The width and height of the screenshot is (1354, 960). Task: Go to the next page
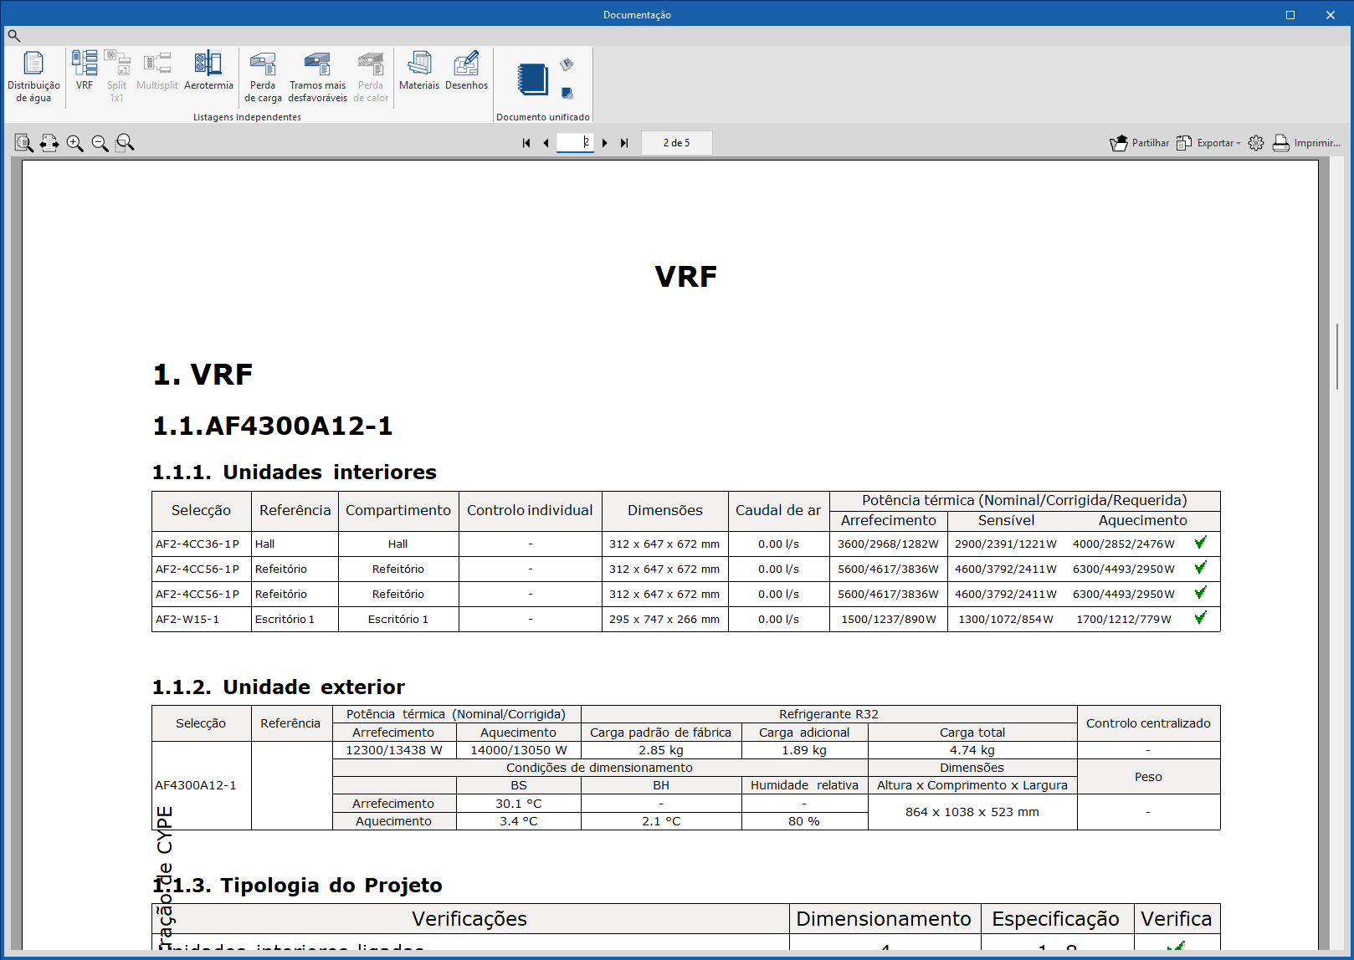[x=605, y=143]
